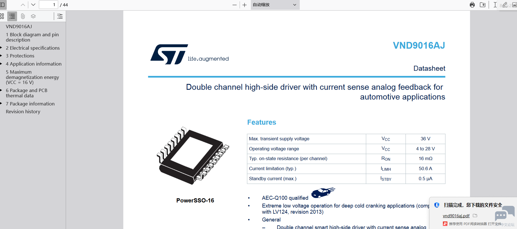Jump to the Protections section
This screenshot has width=517, height=229.
[x=20, y=56]
